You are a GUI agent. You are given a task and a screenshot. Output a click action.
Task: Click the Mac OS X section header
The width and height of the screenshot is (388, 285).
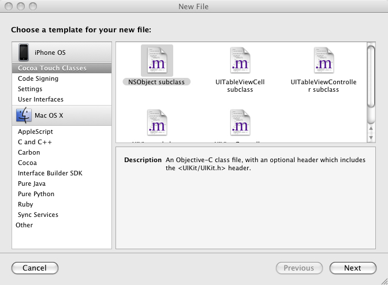pyautogui.click(x=62, y=115)
